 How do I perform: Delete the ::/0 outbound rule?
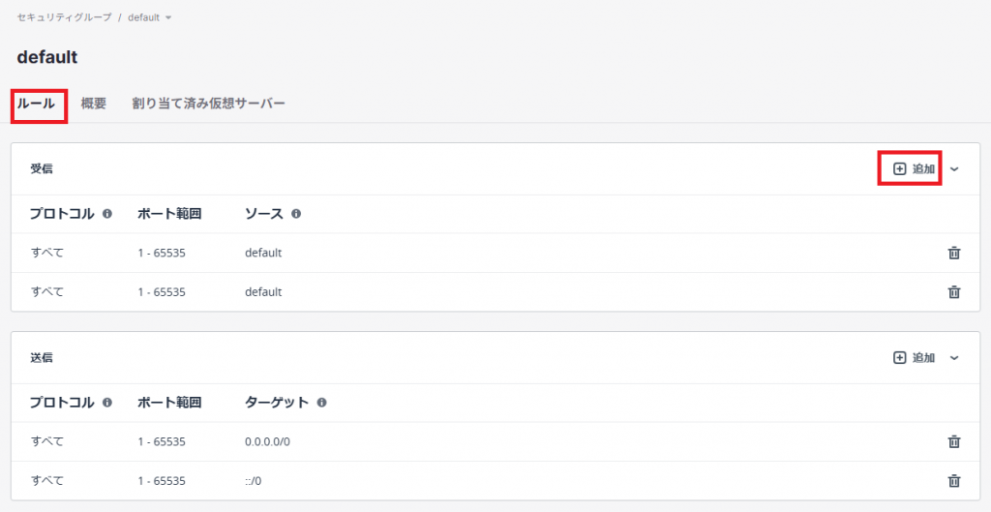(x=953, y=480)
